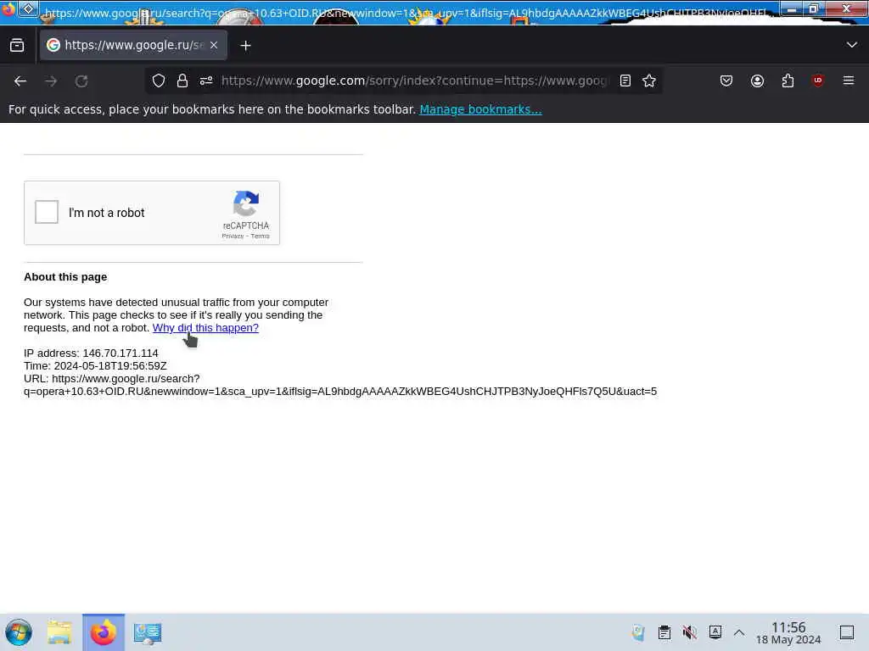Click show desktop button in taskbar
The height and width of the screenshot is (651, 869).
[847, 632]
